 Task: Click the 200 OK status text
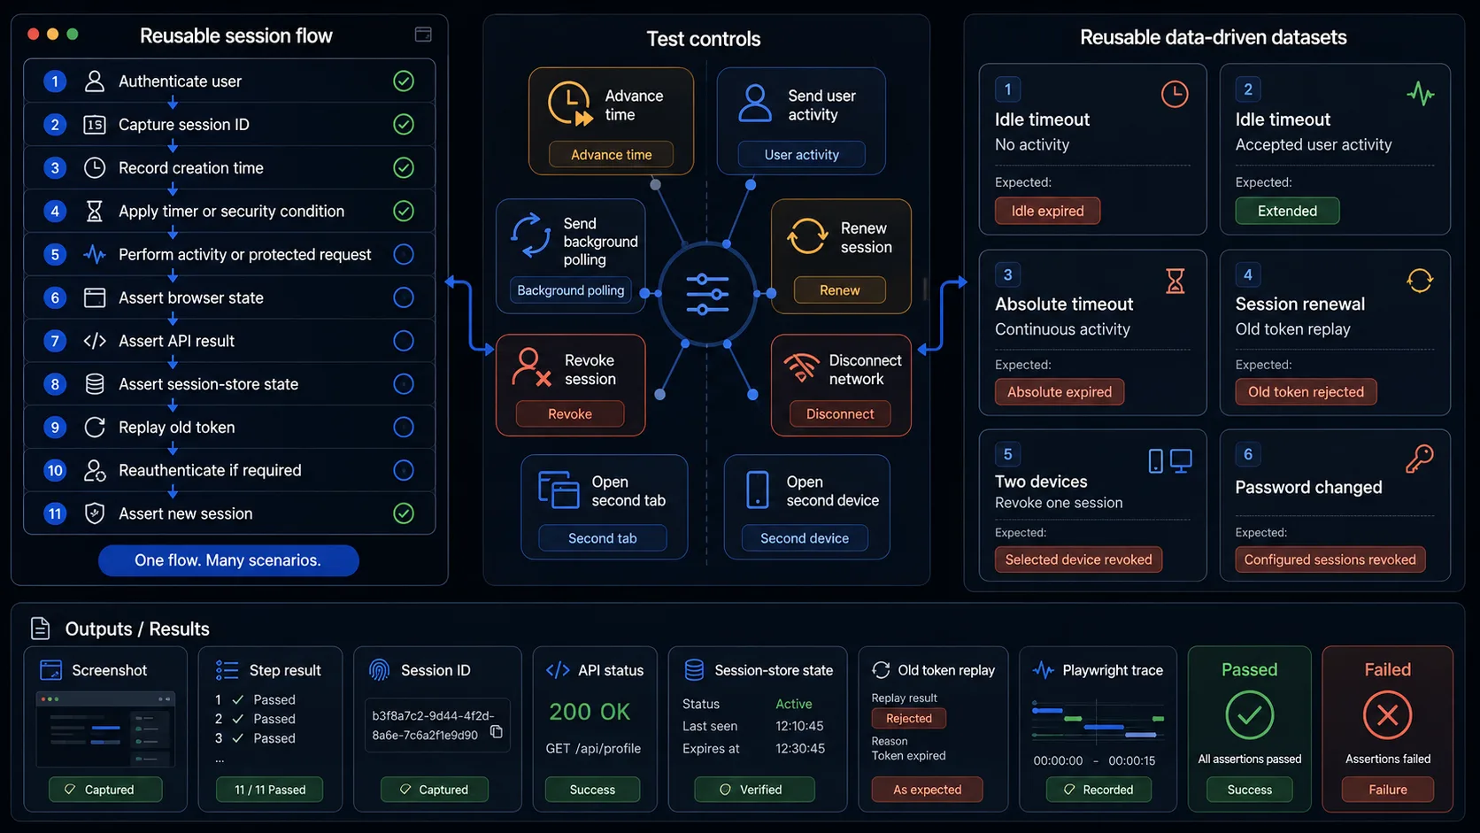590,712
